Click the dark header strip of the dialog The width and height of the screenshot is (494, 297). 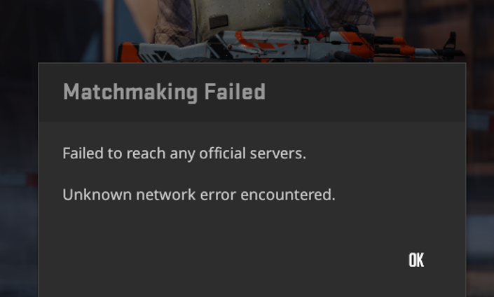pos(252,92)
